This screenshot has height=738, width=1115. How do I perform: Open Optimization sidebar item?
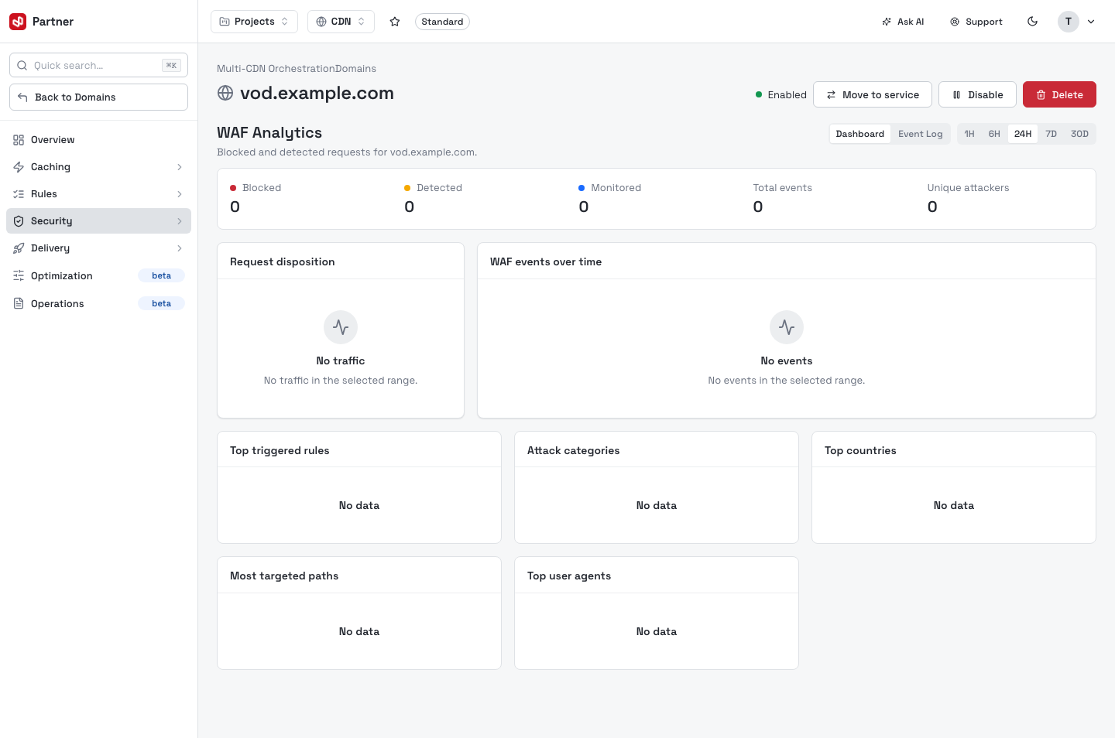98,276
